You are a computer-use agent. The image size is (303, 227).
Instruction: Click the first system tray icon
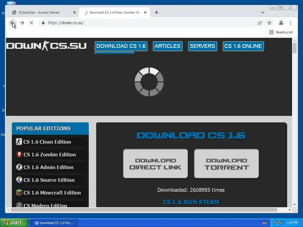[275, 223]
